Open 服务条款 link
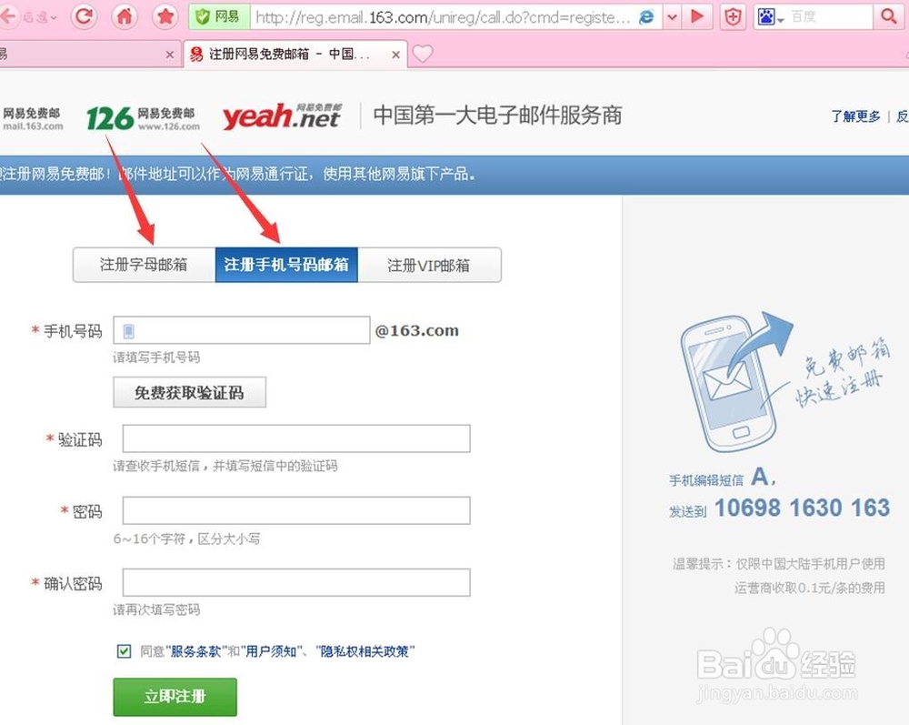The width and height of the screenshot is (909, 725). click(x=195, y=651)
